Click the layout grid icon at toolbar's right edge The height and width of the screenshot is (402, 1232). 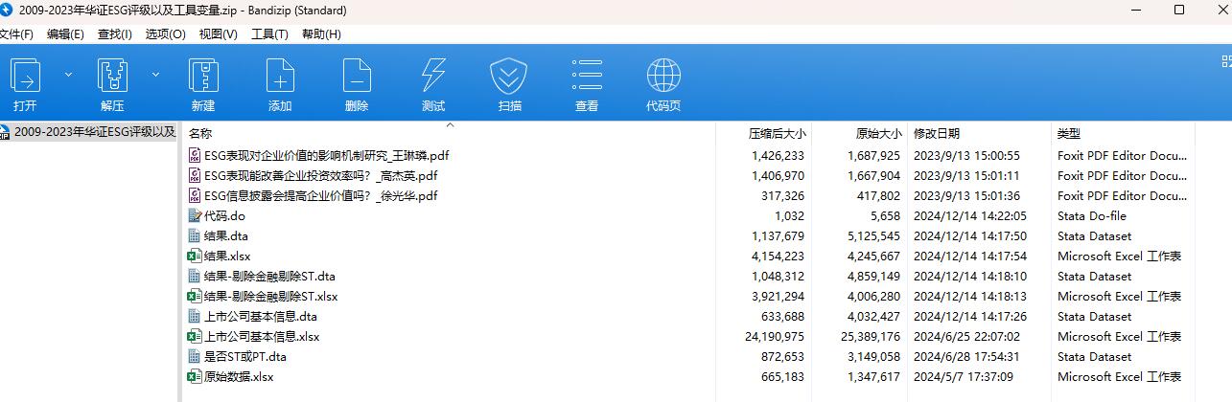[x=1226, y=61]
